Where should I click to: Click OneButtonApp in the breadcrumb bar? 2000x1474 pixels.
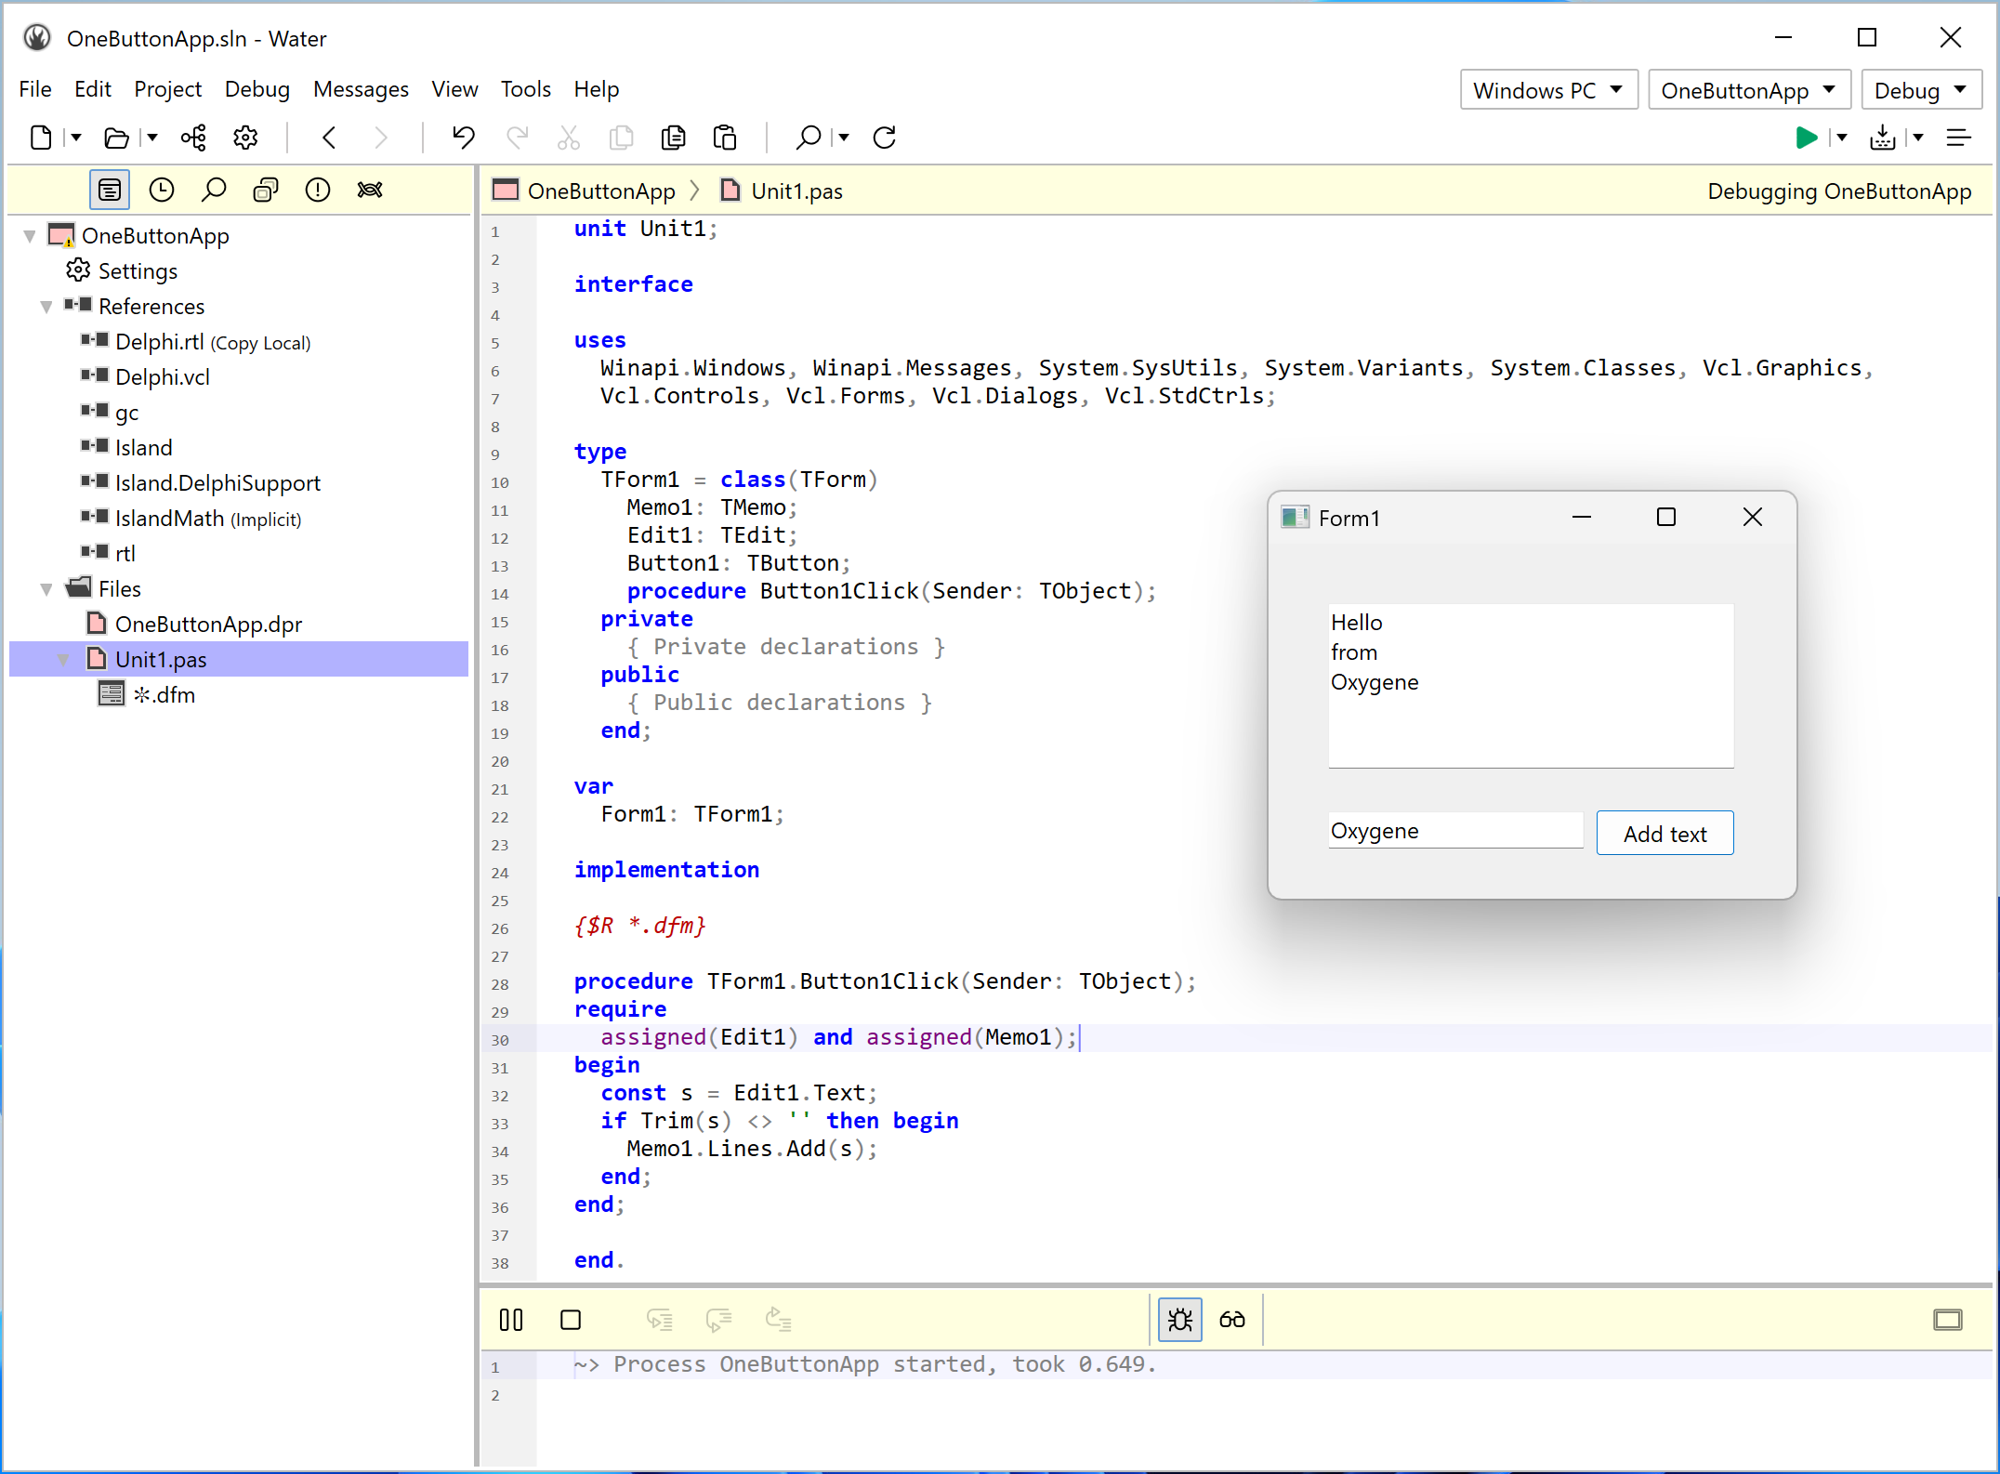coord(600,191)
